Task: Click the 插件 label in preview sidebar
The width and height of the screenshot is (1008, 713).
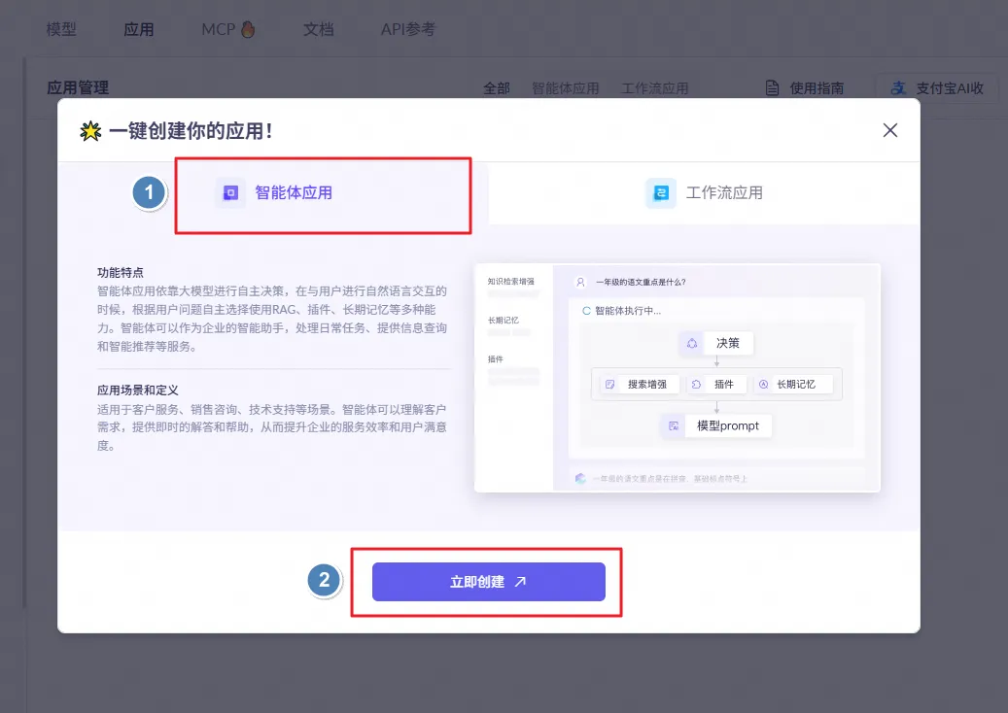Action: 495,359
